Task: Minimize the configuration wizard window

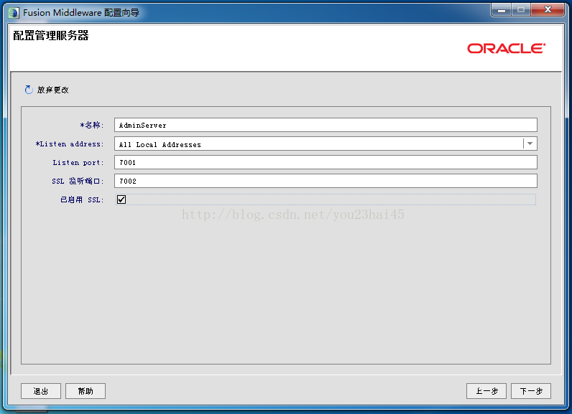Action: coord(502,10)
